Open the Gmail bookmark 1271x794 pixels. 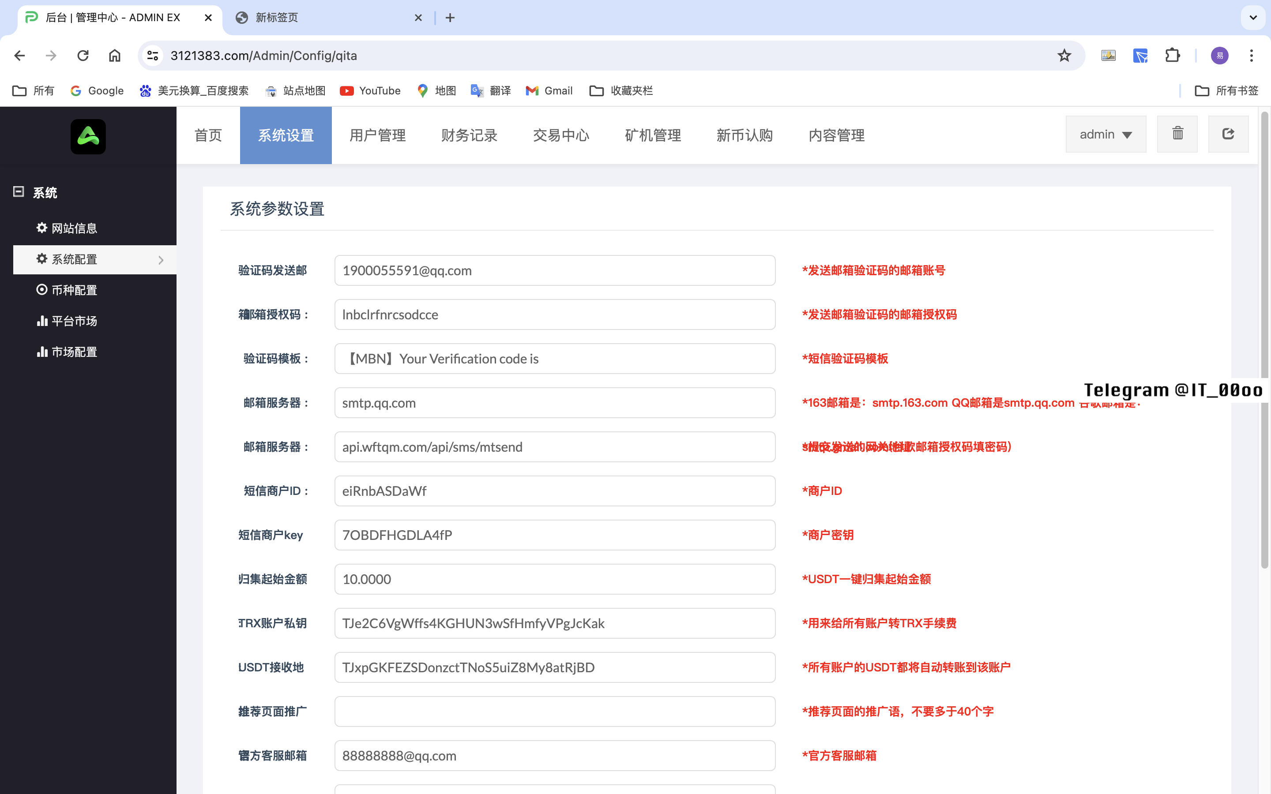tap(549, 91)
